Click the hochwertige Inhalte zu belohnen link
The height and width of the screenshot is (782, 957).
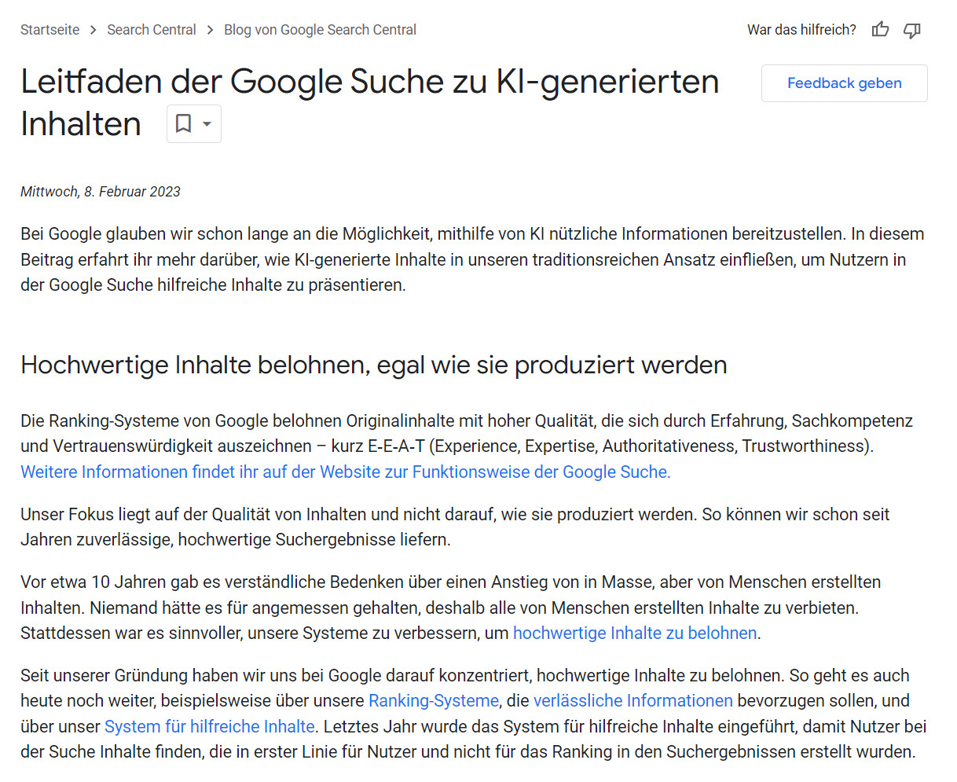(634, 633)
